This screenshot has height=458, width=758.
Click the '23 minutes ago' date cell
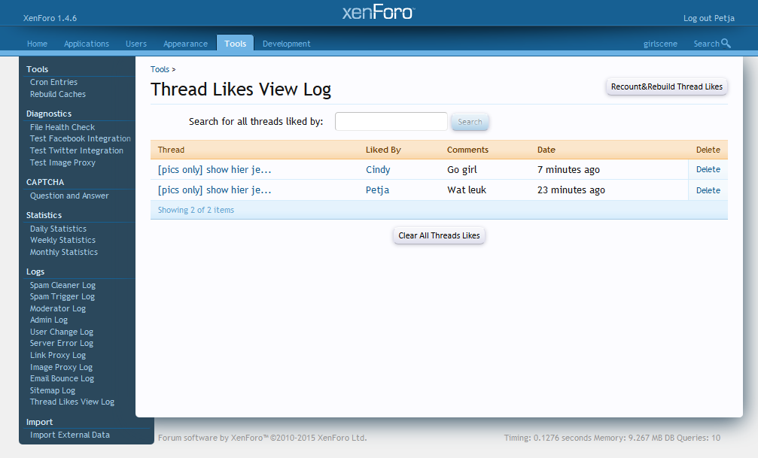tap(571, 190)
